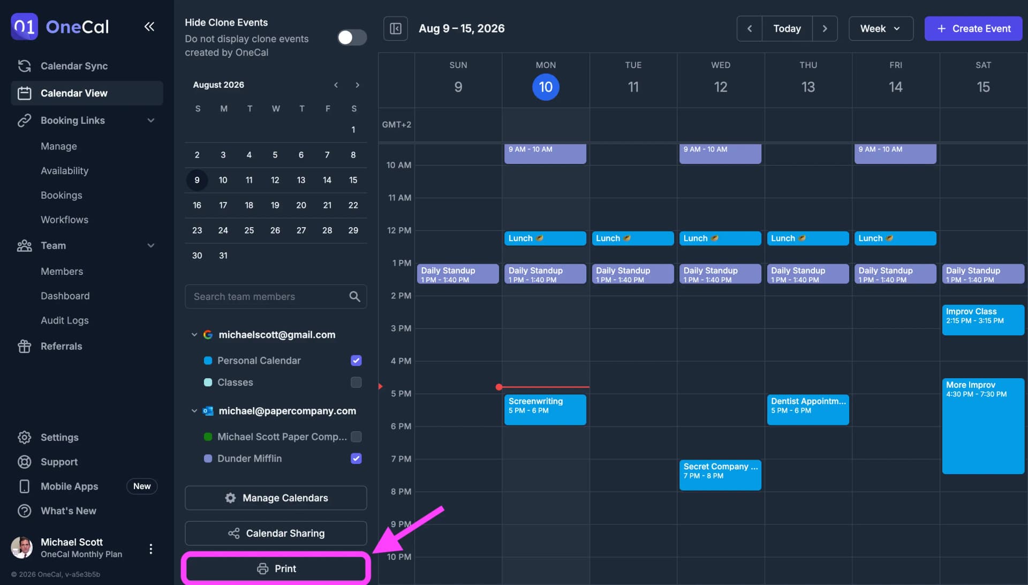Open the team Members page
The height and width of the screenshot is (585, 1028).
point(62,272)
